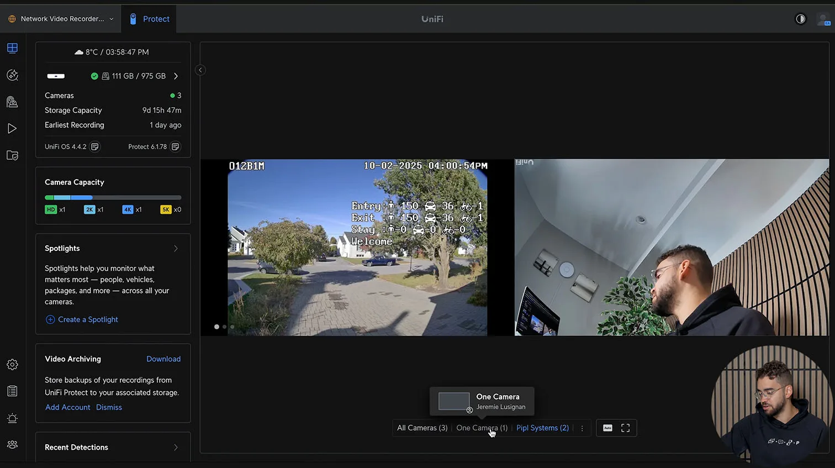Screen dimensions: 835x468
Task: Open the alarm manager siren icon
Action: 12,418
